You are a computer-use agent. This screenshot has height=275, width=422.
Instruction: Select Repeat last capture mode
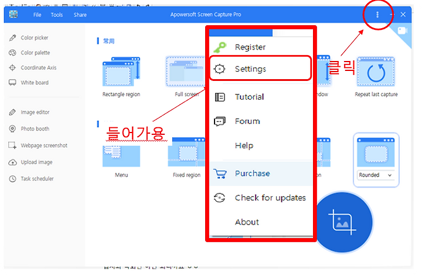376,77
